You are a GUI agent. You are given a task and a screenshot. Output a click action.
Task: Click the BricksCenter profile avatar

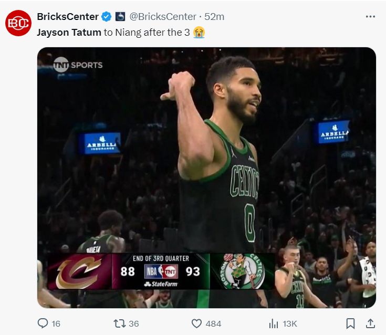coord(18,24)
